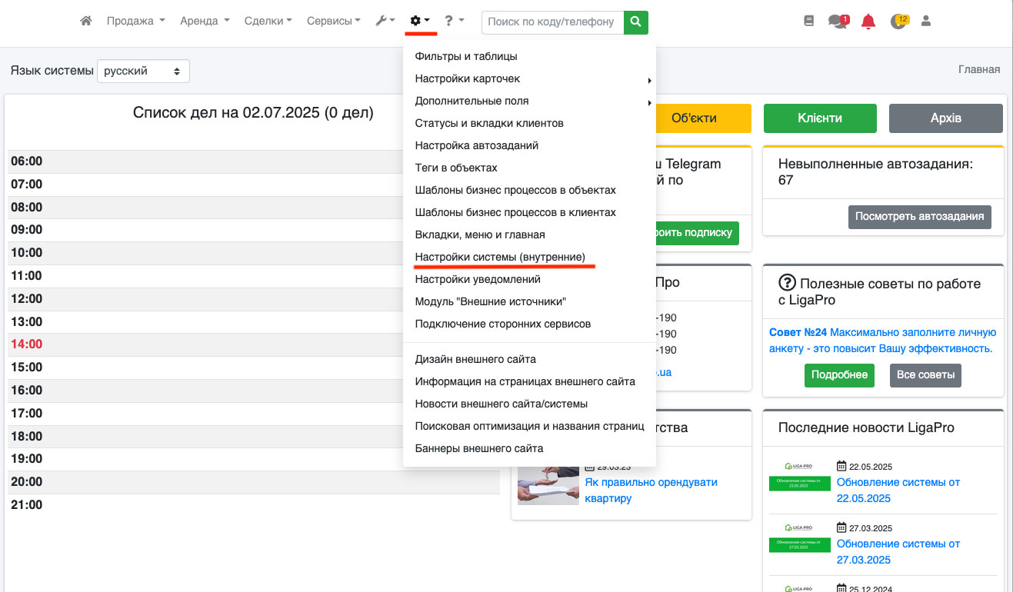1013x592 pixels.
Task: Open chat messages icon with badge
Action: click(838, 22)
